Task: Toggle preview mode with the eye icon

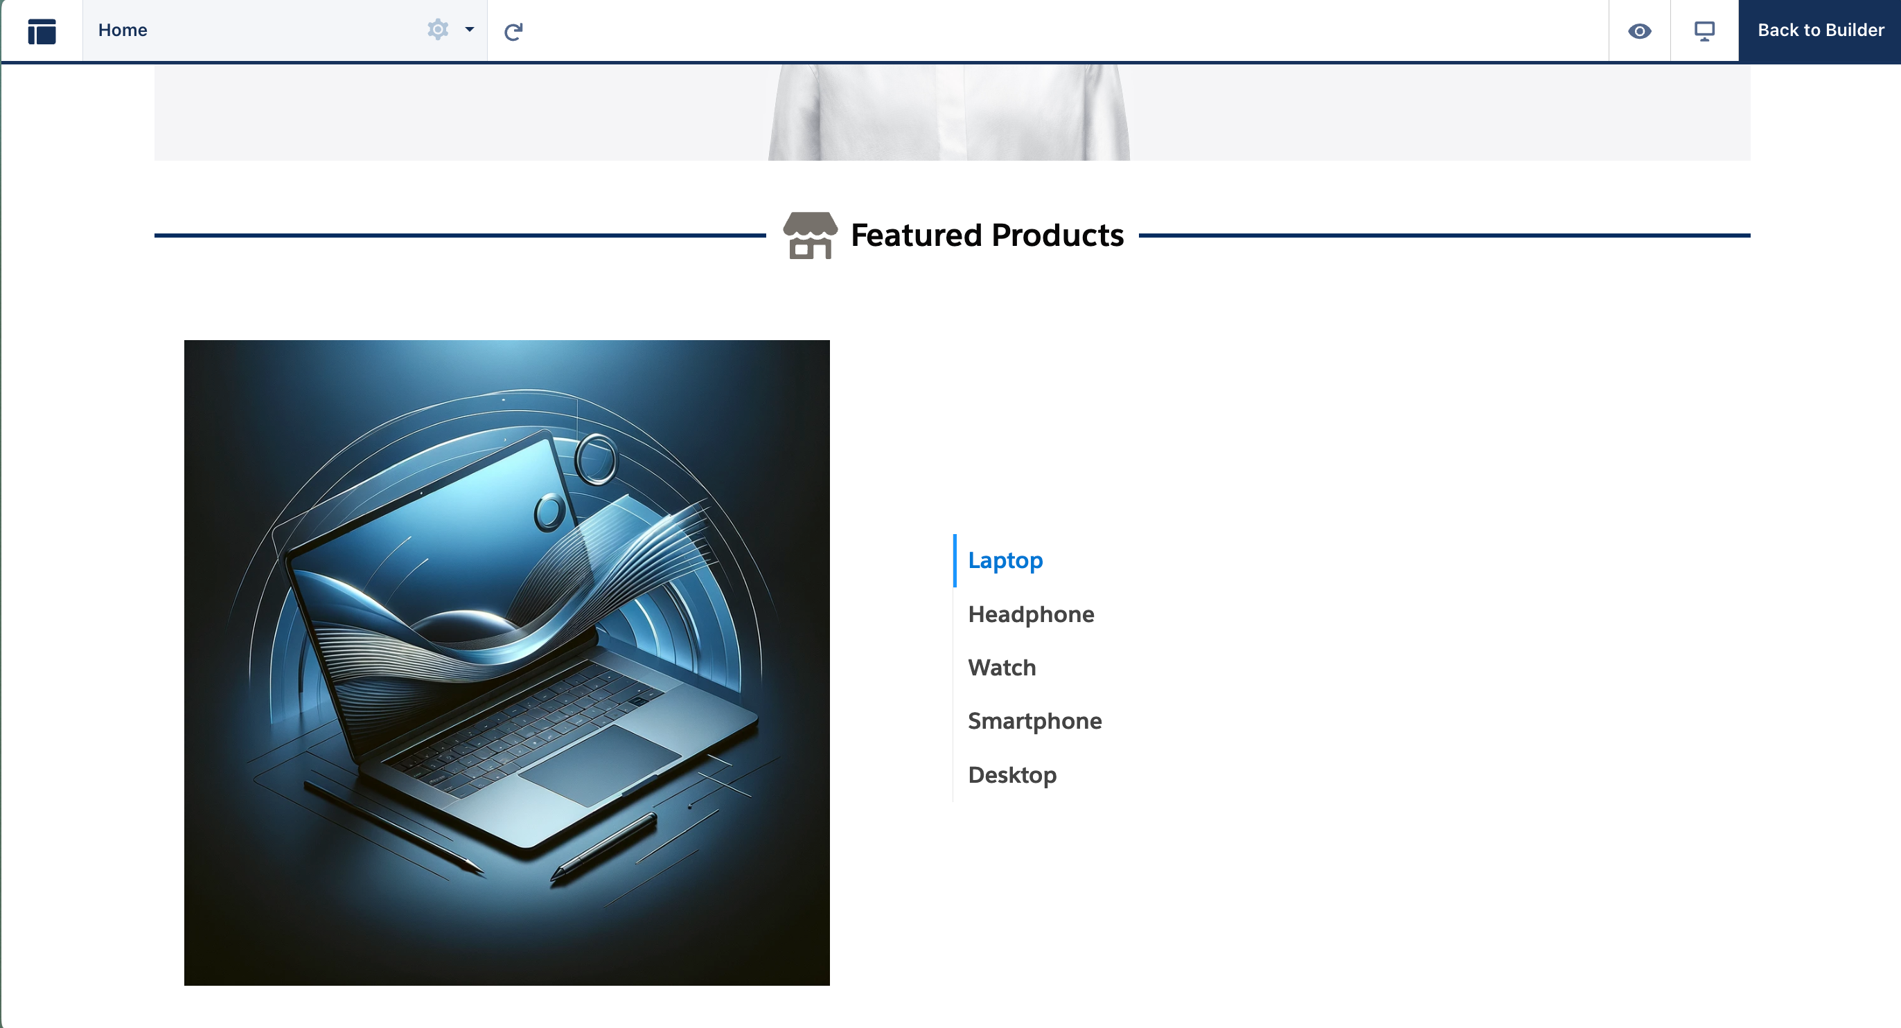Action: (x=1639, y=31)
